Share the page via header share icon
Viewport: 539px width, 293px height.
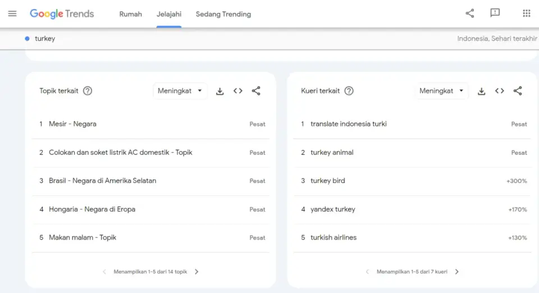coord(469,13)
